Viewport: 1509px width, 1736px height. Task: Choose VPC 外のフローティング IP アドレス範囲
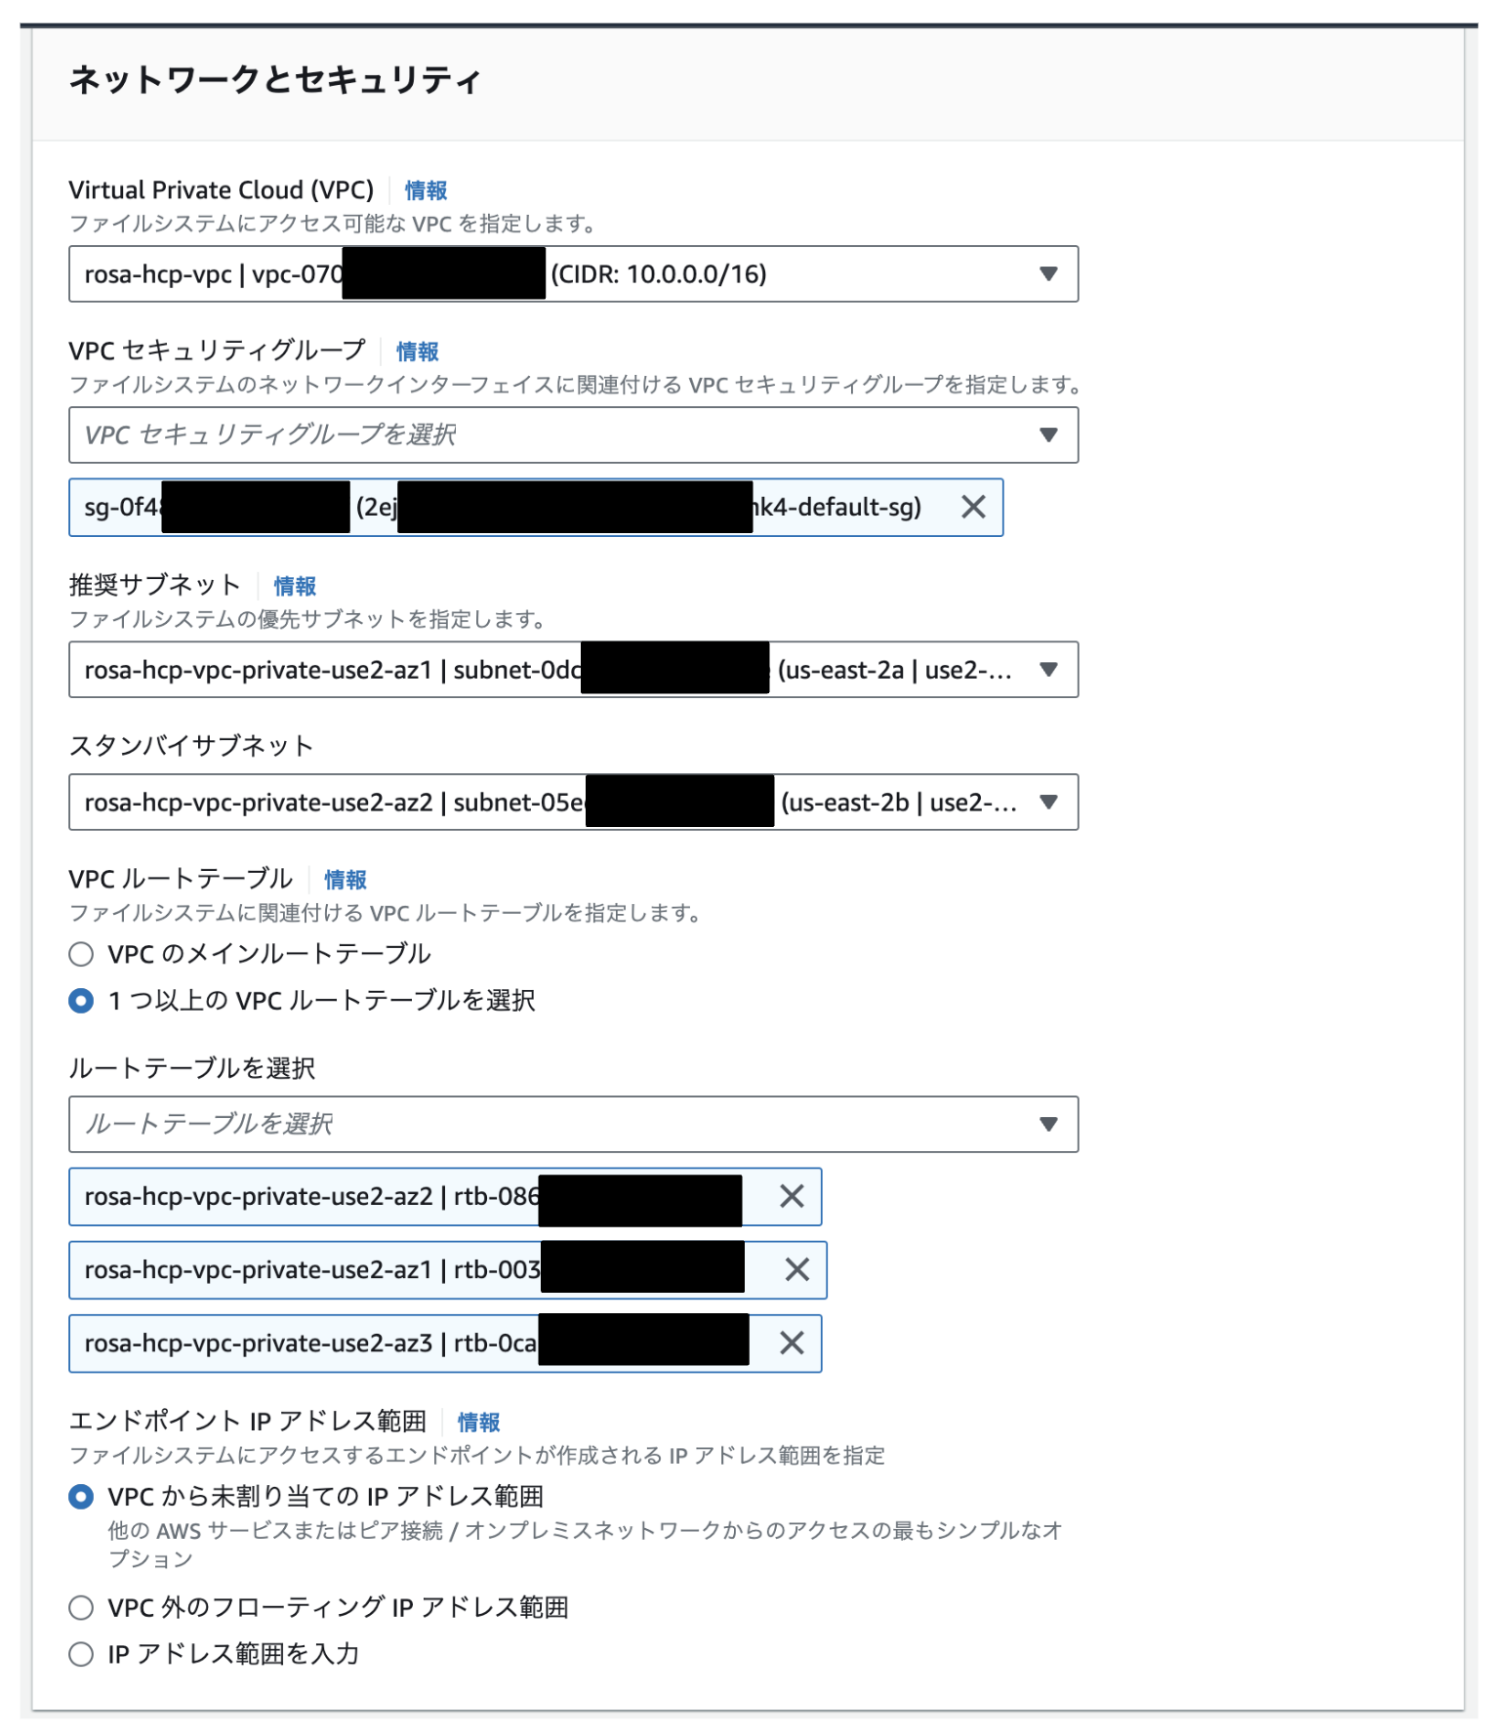click(82, 1607)
